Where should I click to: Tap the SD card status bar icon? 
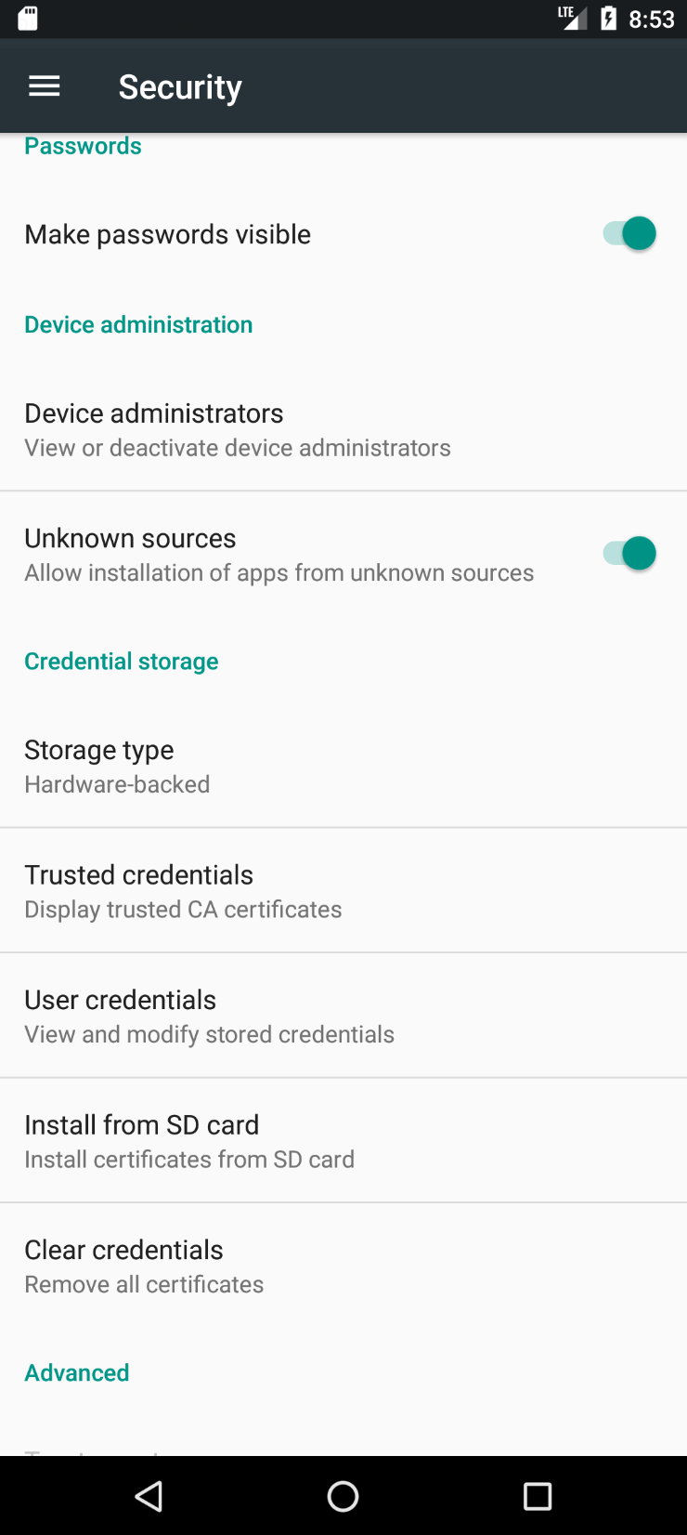(x=28, y=19)
